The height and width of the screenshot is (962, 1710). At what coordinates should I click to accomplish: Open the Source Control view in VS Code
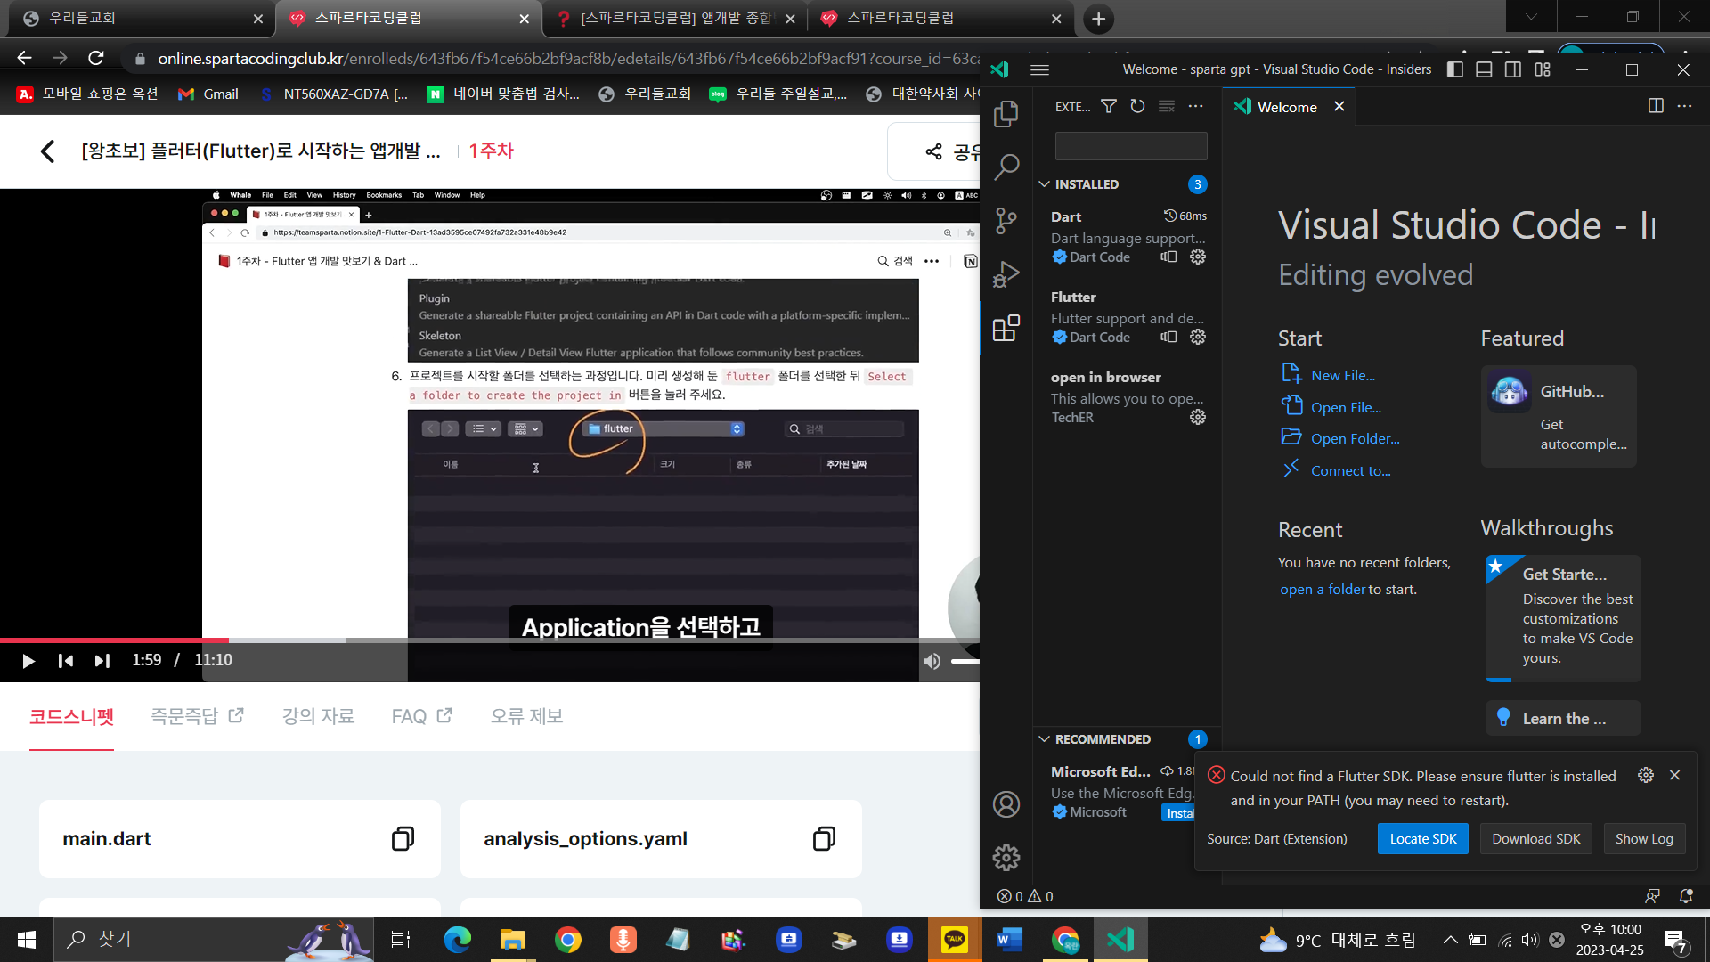pos(1006,220)
